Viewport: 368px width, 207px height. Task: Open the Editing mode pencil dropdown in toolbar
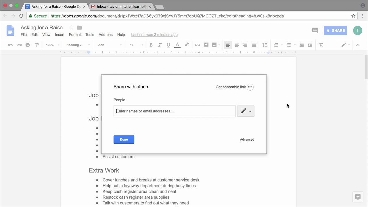345,45
